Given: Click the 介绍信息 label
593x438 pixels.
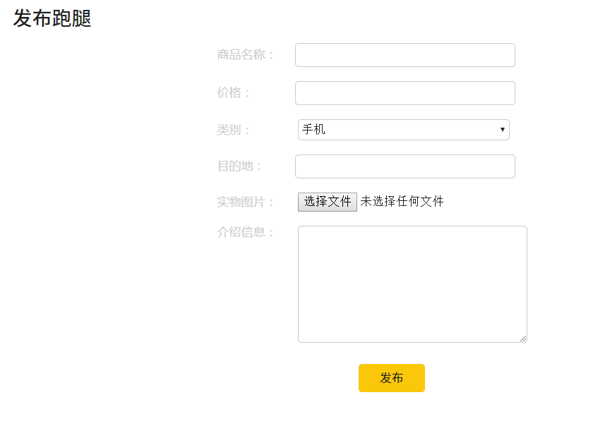Looking at the screenshot, I should tap(245, 232).
